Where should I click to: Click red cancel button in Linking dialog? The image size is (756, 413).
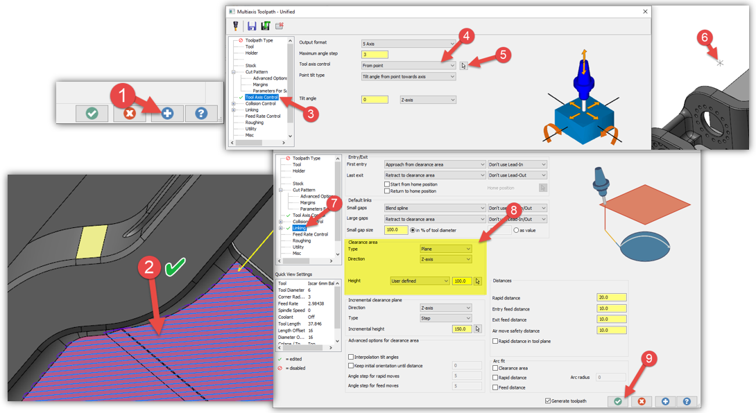click(x=642, y=401)
